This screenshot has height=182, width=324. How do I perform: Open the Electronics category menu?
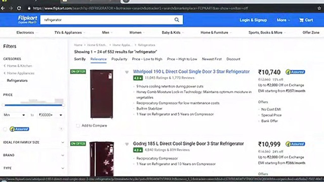pyautogui.click(x=27, y=32)
